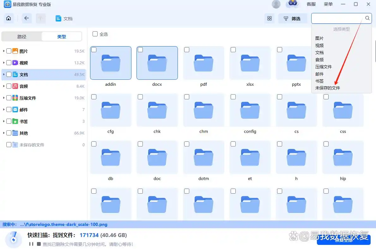The width and height of the screenshot is (376, 249).
Task: Click the home icon in the toolbar
Action: pyautogui.click(x=9, y=18)
